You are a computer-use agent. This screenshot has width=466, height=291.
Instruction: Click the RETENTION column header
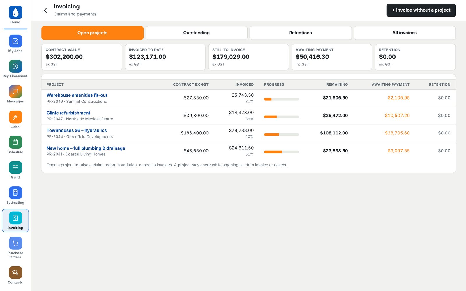(439, 84)
